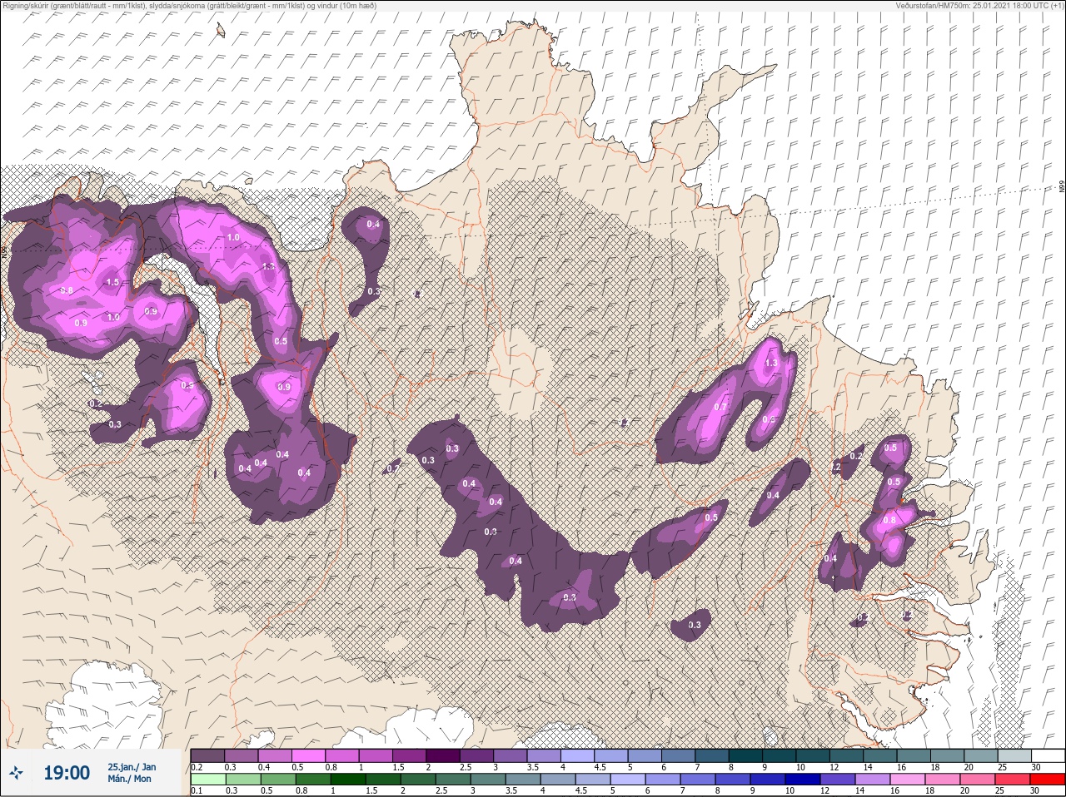Click the '1.5' precipitation value on the map

click(112, 283)
